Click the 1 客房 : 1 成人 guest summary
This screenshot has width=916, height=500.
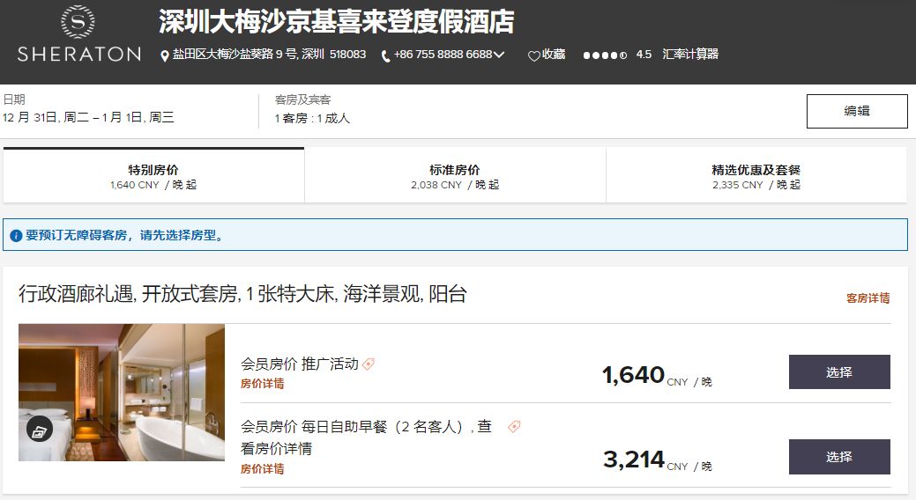[313, 119]
